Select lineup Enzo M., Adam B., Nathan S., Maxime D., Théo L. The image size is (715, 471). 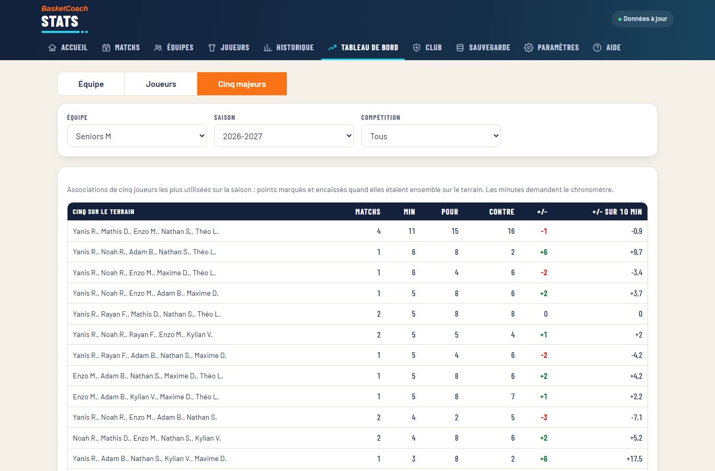tap(357, 376)
